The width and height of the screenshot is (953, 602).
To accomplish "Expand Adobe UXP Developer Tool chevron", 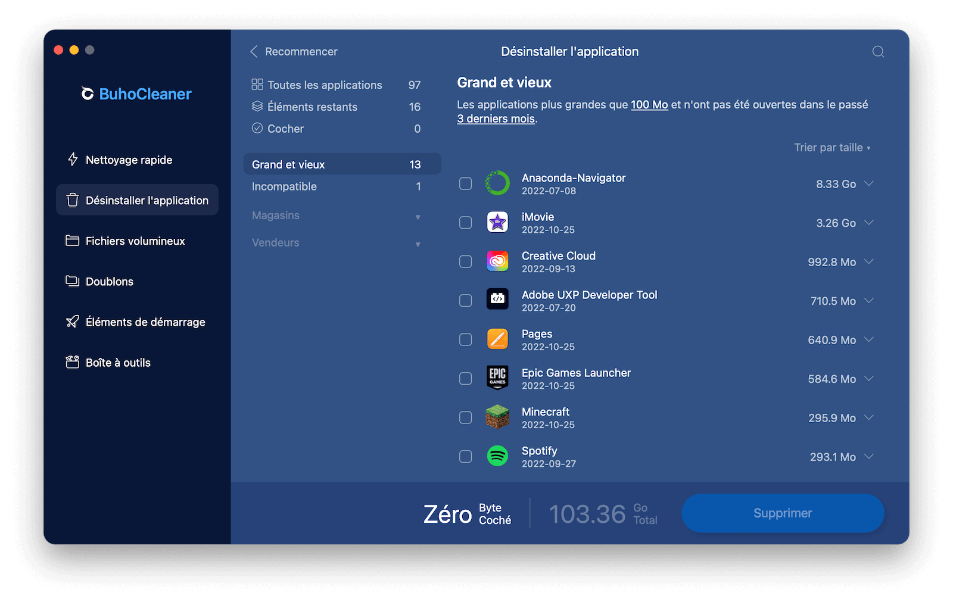I will tap(869, 301).
